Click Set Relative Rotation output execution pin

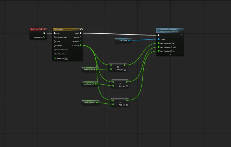(x=181, y=35)
